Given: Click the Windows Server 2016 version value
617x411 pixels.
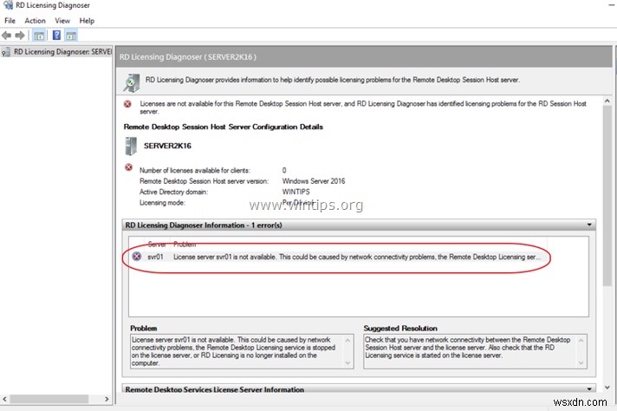Looking at the screenshot, I should [314, 181].
